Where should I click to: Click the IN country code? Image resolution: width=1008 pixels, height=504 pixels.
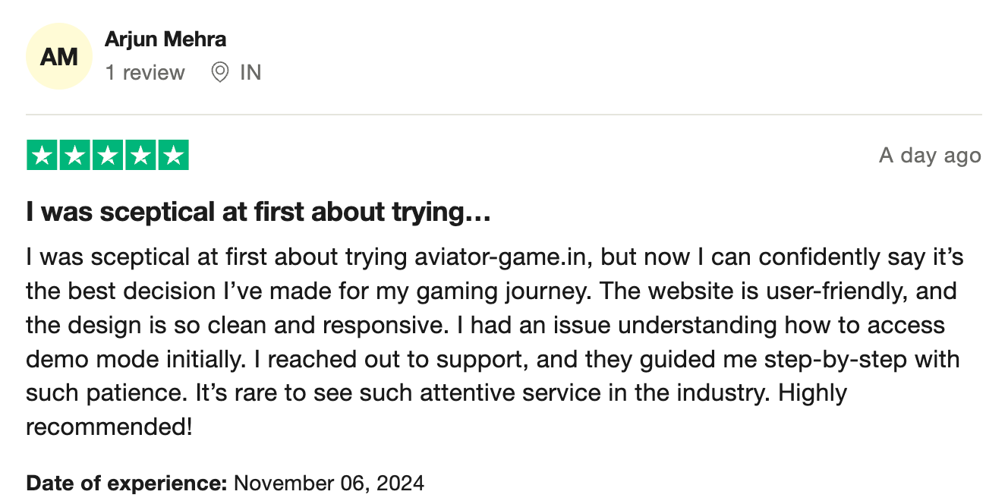point(250,73)
